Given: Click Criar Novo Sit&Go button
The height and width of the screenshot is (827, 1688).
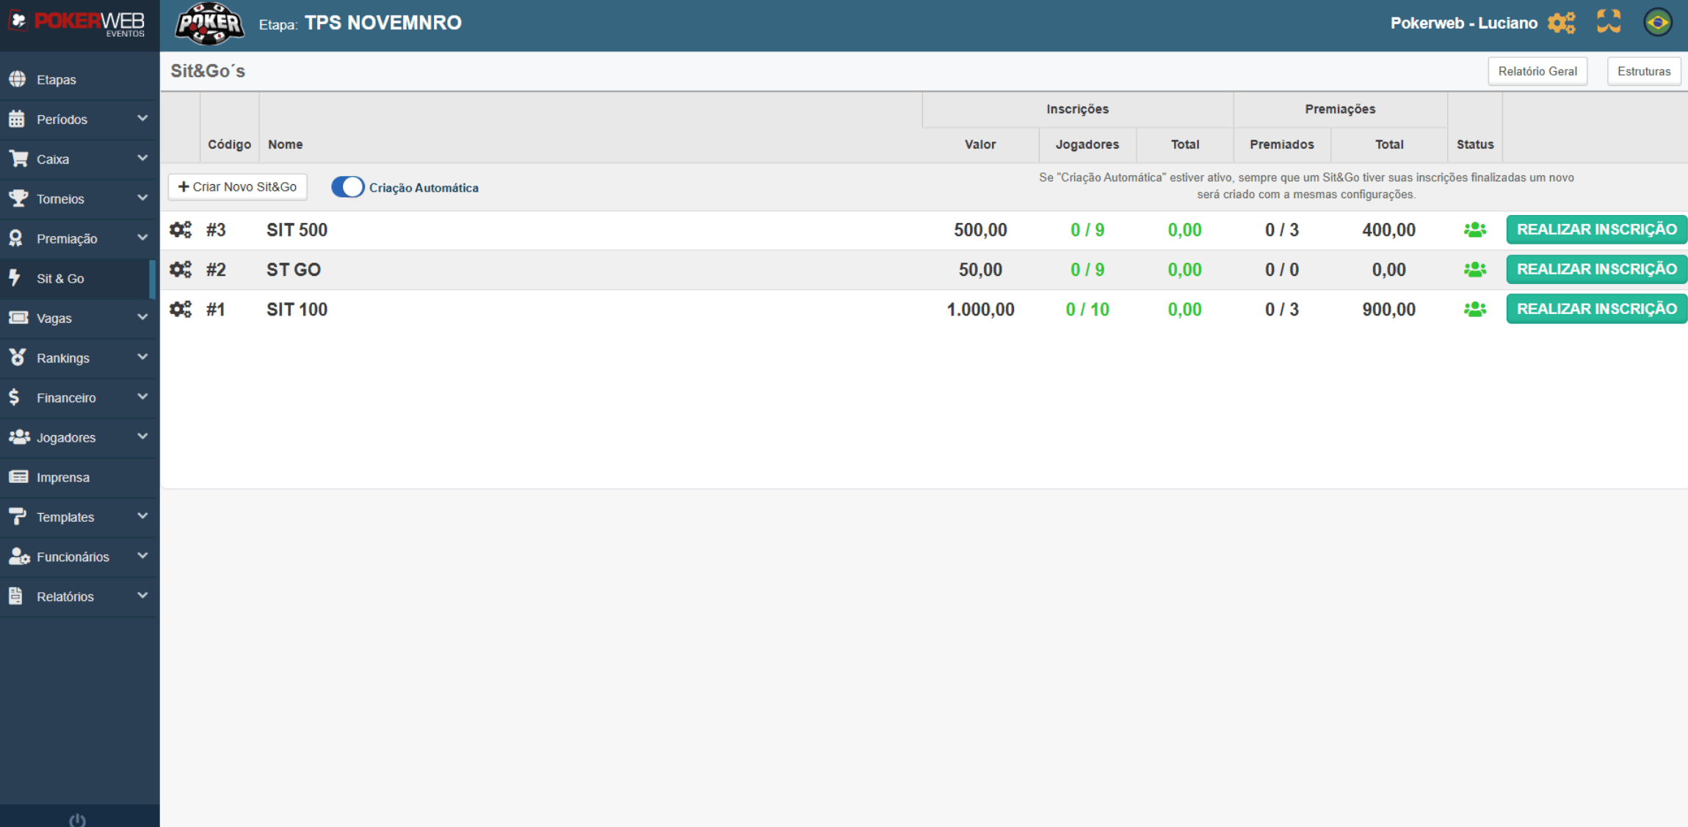Looking at the screenshot, I should 237,187.
